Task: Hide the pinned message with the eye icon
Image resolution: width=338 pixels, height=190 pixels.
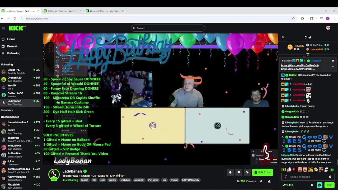Action: (333, 61)
